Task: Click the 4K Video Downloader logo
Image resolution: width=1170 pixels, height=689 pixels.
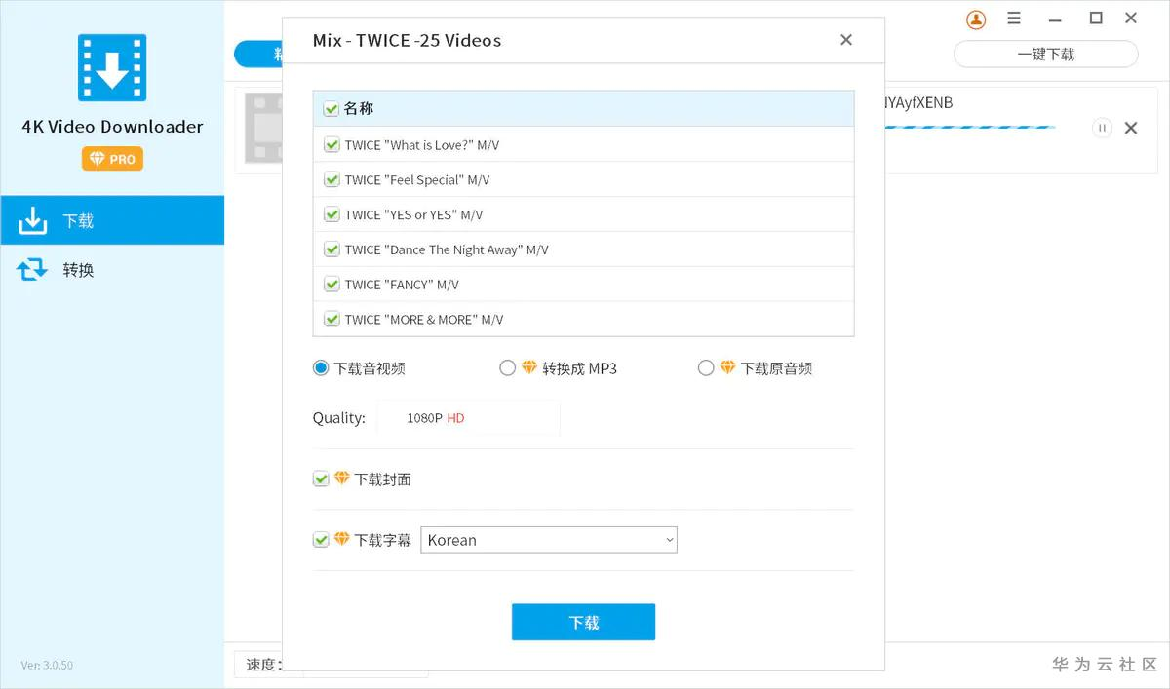Action: pos(111,66)
